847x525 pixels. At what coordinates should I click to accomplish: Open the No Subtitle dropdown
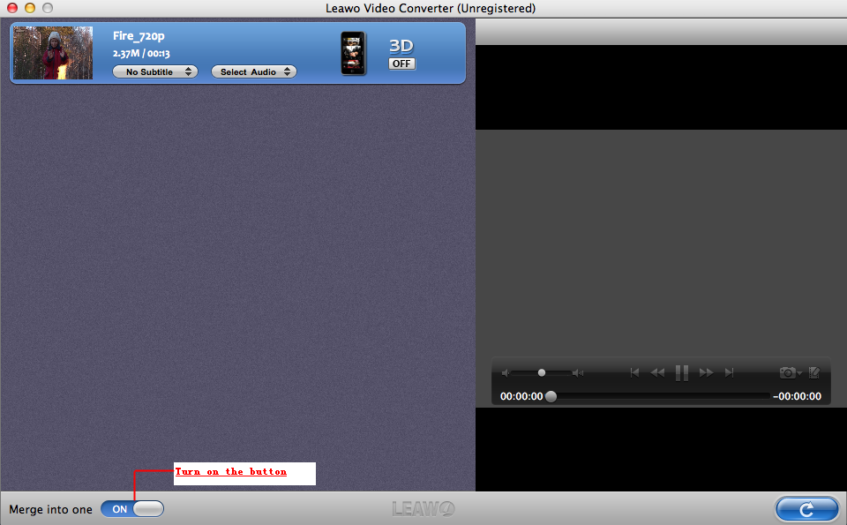(x=155, y=71)
